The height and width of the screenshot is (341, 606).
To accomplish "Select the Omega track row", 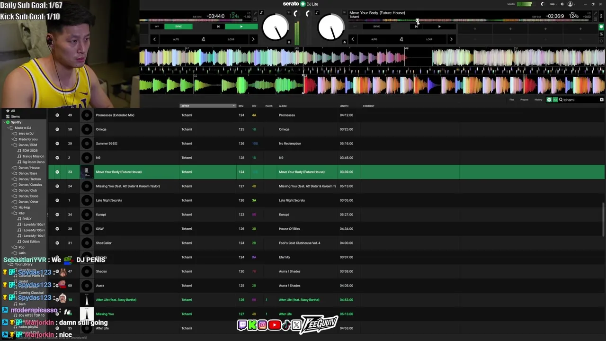I will 326,129.
